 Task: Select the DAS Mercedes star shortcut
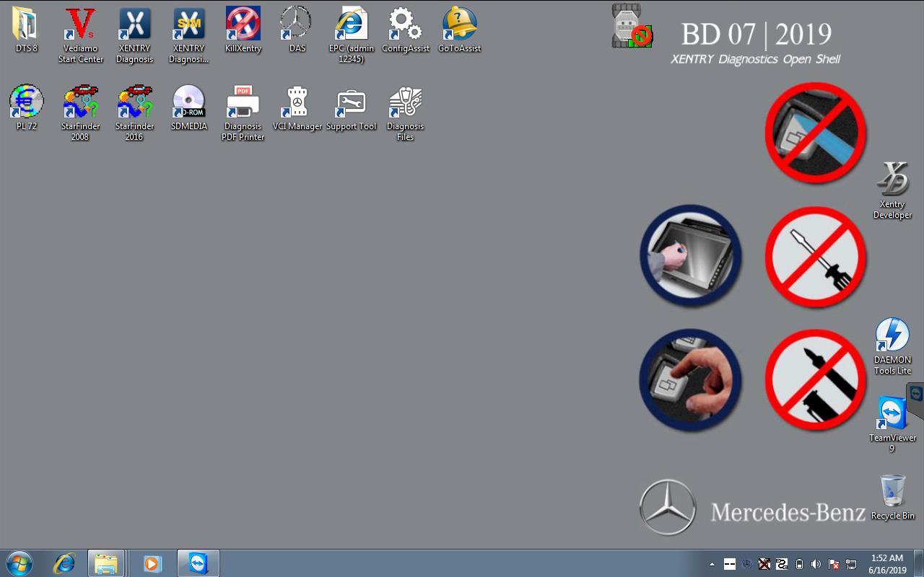[x=297, y=30]
